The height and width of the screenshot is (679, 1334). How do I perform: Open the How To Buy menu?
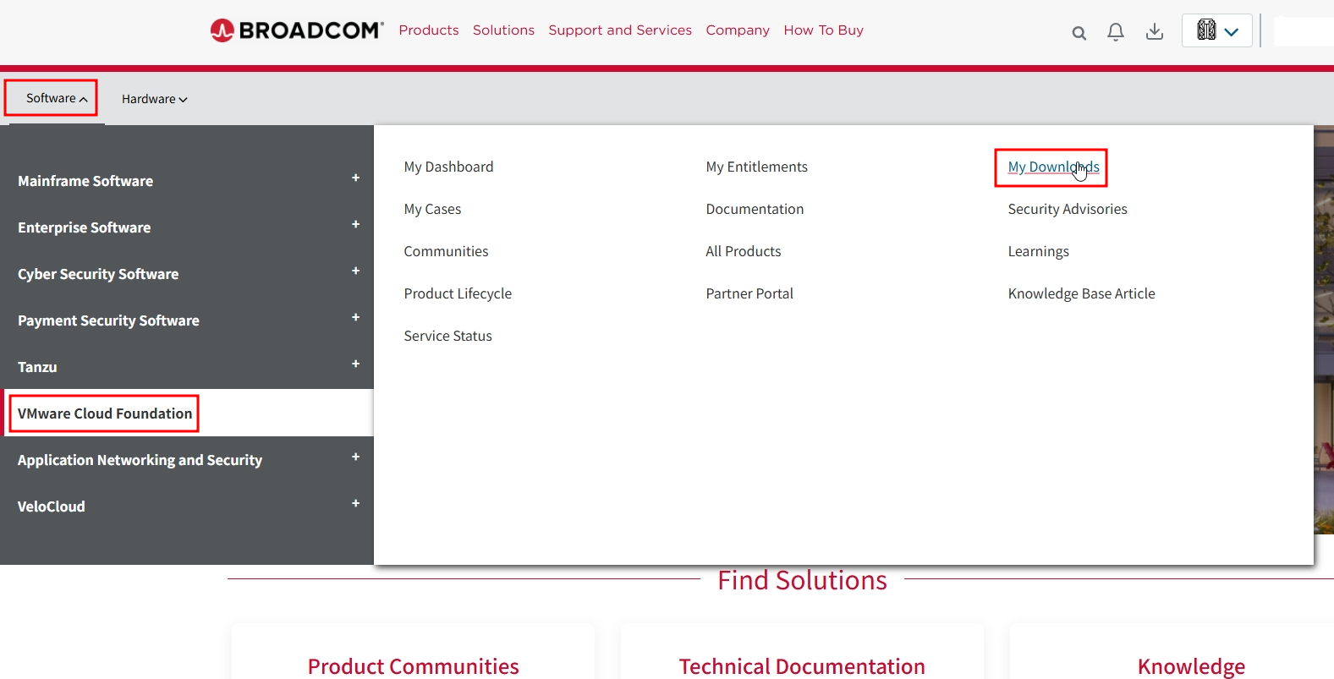[x=823, y=30]
